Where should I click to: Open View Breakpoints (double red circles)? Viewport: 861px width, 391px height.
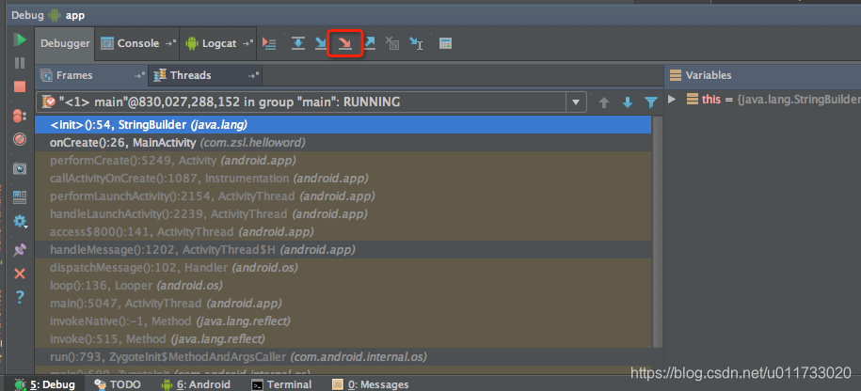point(19,116)
